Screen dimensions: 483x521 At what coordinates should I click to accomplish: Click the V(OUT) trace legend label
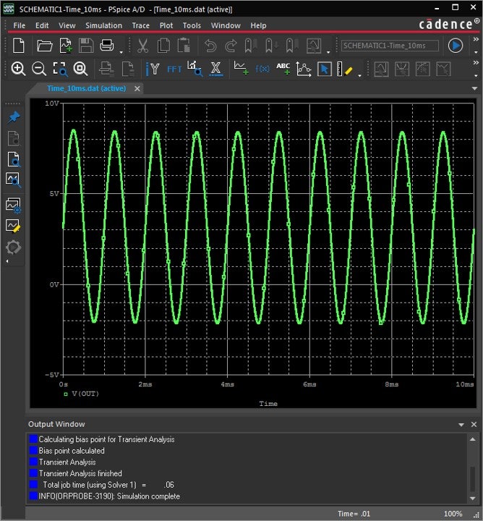point(85,394)
